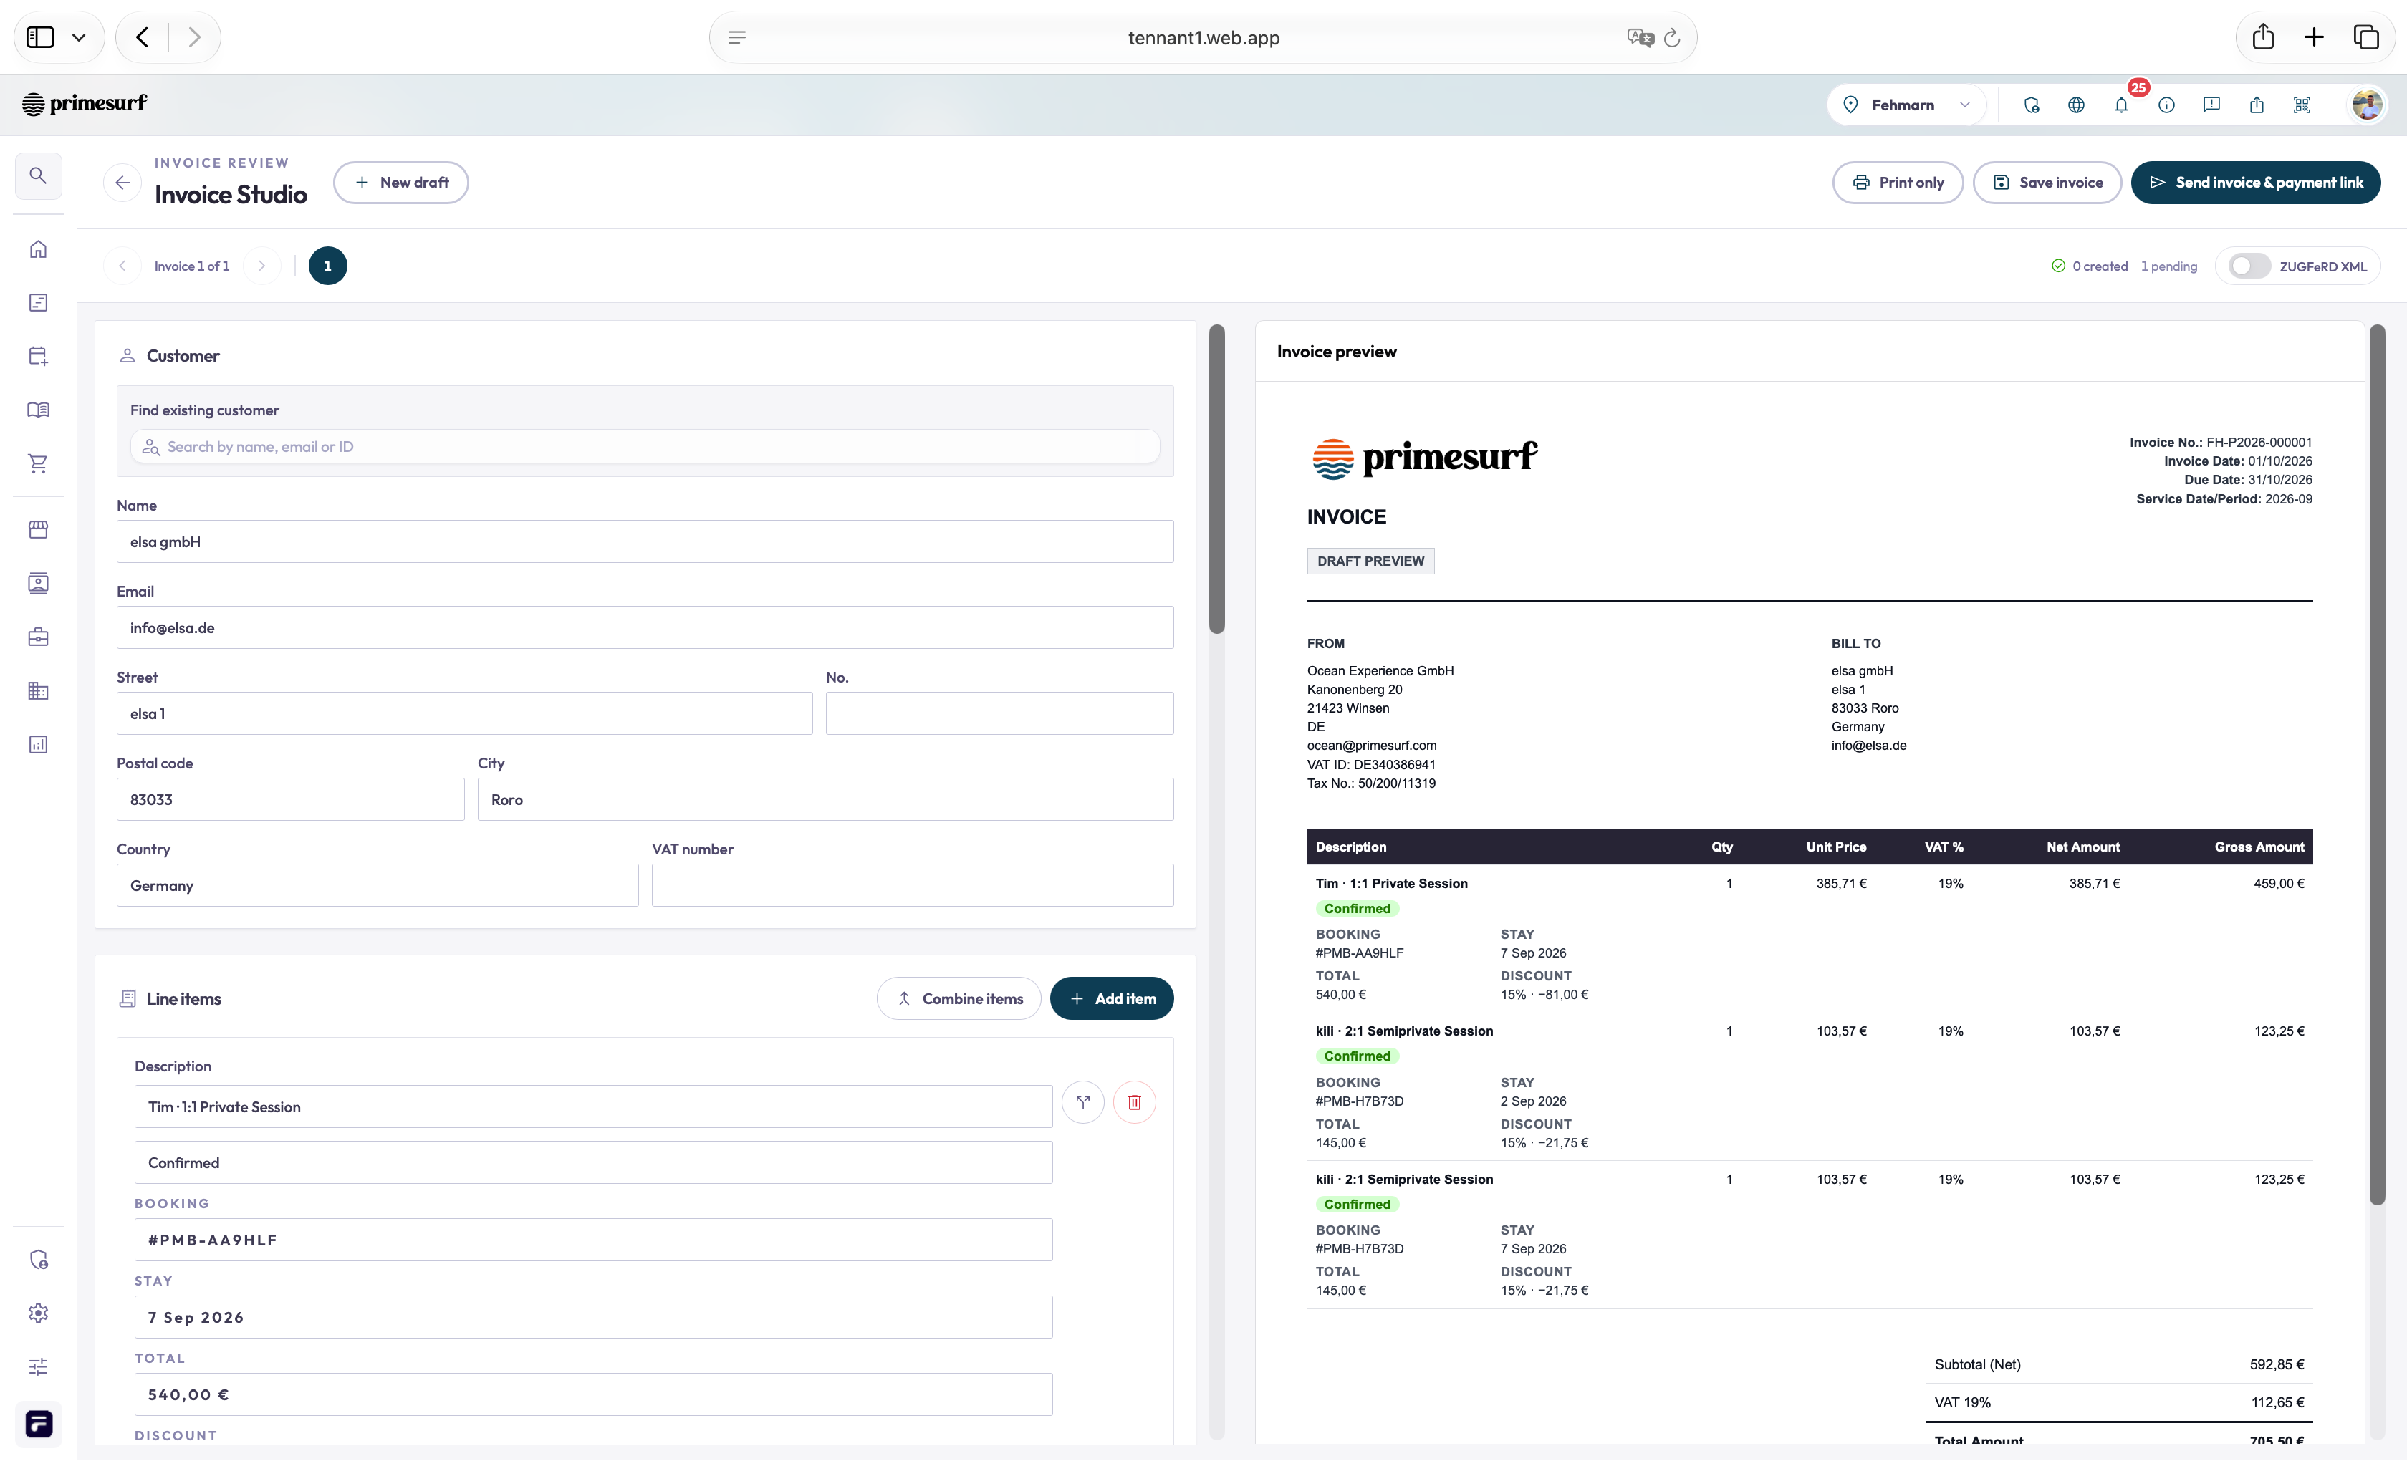Click the user avatar in header

(x=2367, y=105)
